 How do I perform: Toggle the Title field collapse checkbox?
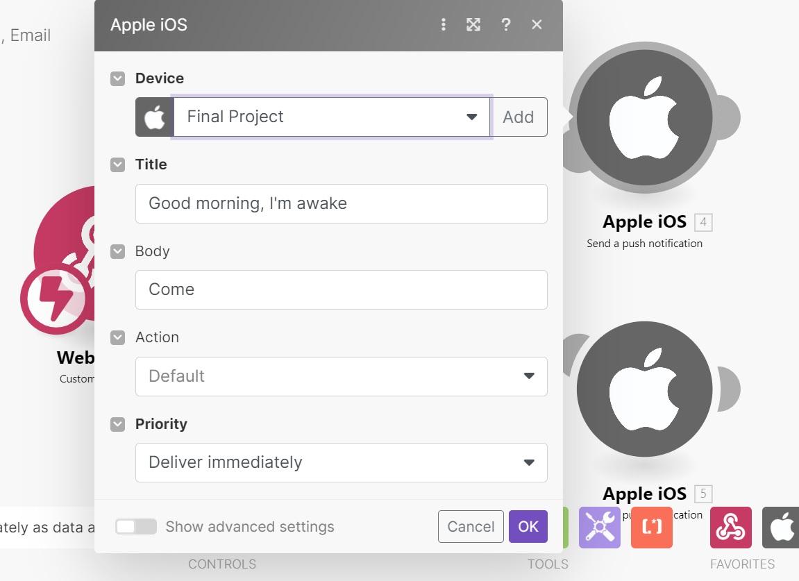coord(117,165)
